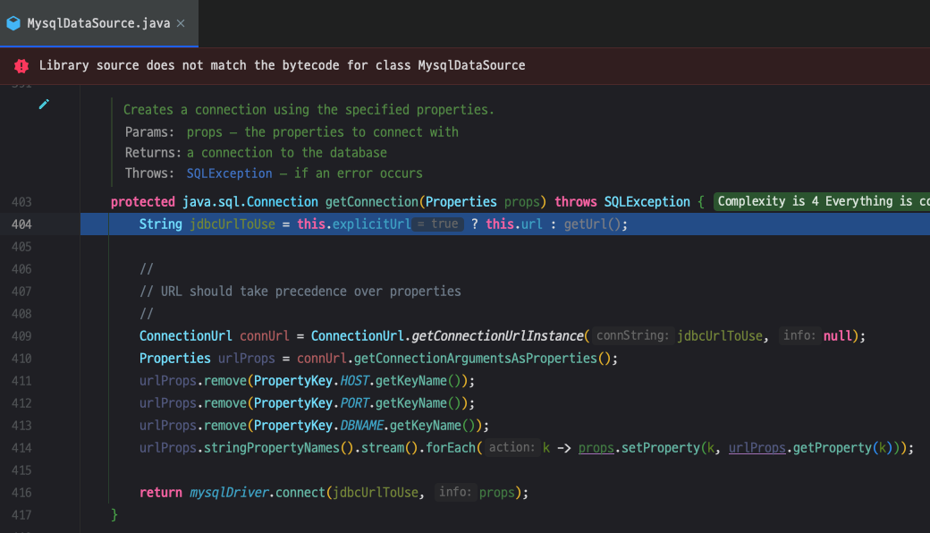Click line number 409 in gutter
The width and height of the screenshot is (930, 533).
point(21,336)
